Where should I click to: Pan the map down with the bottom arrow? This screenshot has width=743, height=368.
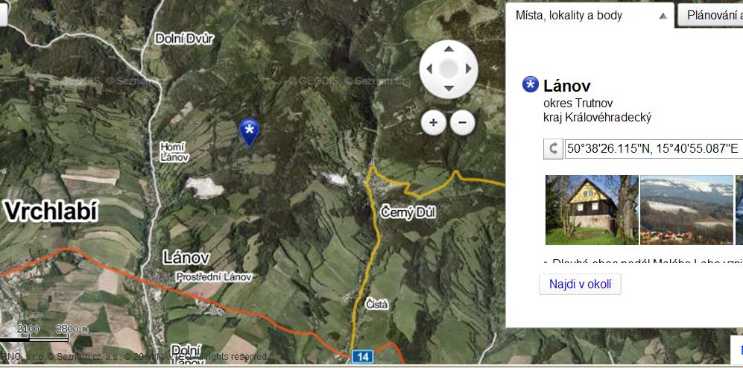tap(449, 89)
